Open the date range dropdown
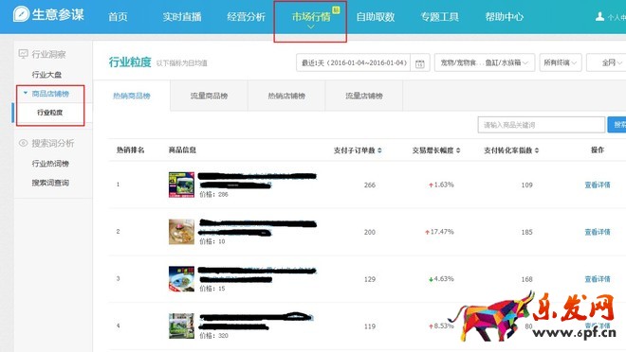Screen dimensions: 626x352 [354, 62]
